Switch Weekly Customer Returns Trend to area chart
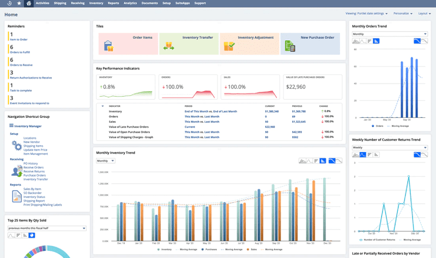 (356, 155)
